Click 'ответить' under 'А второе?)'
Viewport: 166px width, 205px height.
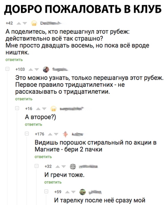click(x=34, y=125)
